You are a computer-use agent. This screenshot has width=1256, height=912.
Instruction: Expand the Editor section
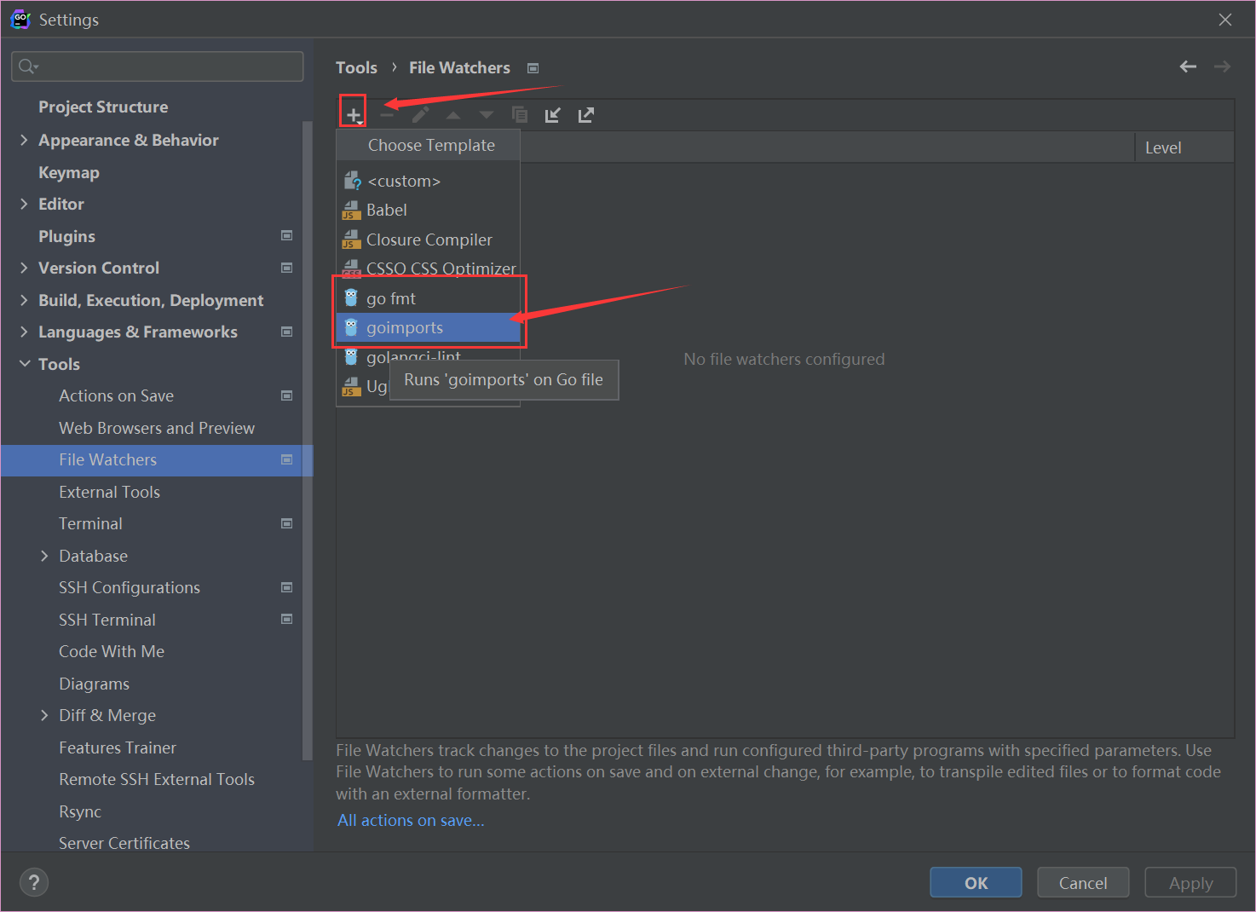point(24,204)
